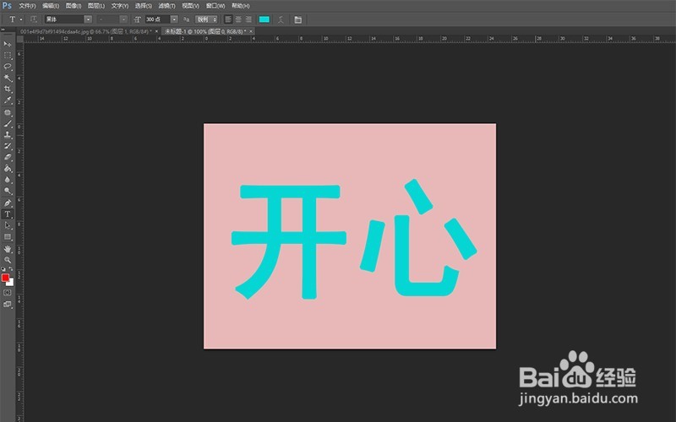This screenshot has width=676, height=422.
Task: Select the Rectangular Marquee tool
Action: pyautogui.click(x=8, y=55)
